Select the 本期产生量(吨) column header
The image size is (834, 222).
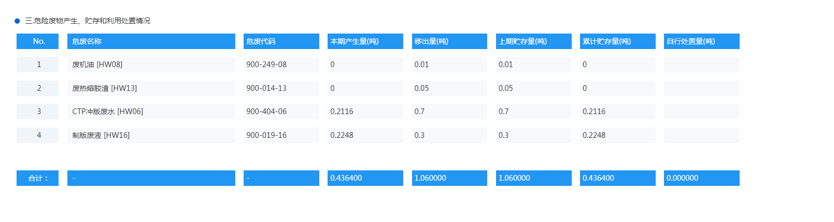[x=365, y=41]
